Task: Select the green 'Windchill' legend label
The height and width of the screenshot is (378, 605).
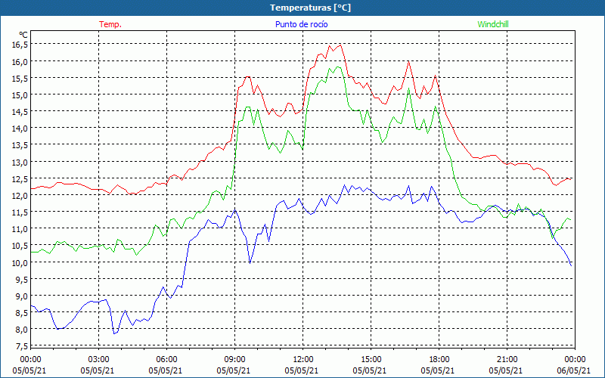Action: coord(493,24)
